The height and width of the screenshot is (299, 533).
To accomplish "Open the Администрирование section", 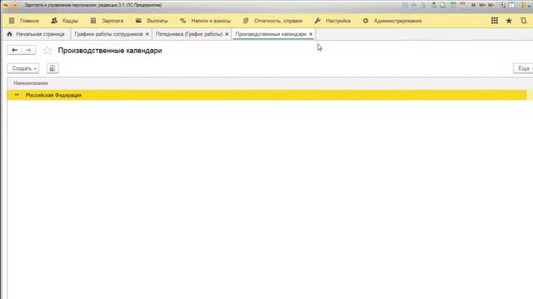I will click(392, 21).
